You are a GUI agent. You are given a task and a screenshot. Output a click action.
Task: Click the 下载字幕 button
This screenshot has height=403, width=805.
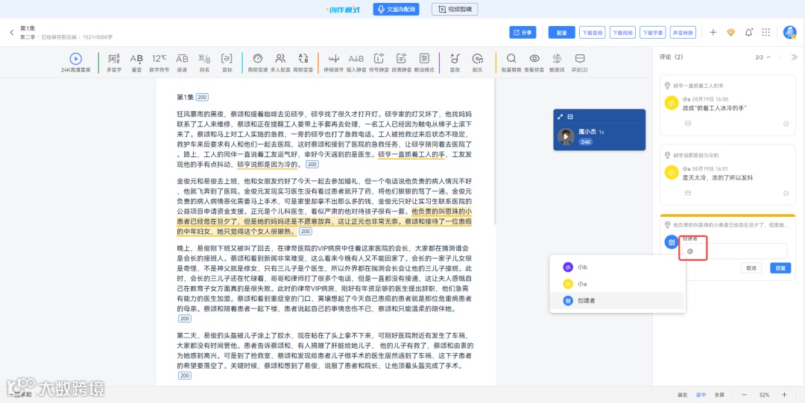click(653, 32)
